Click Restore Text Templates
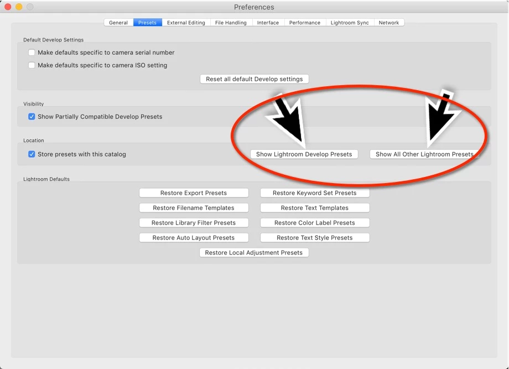Image resolution: width=509 pixels, height=369 pixels. (x=315, y=207)
